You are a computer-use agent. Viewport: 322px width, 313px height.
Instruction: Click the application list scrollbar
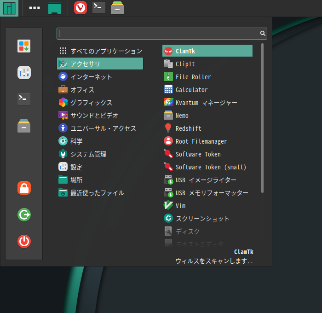coord(263,118)
